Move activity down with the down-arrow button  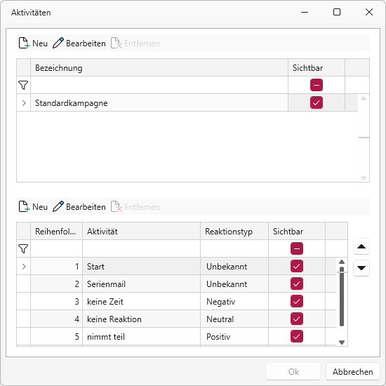[x=361, y=268]
